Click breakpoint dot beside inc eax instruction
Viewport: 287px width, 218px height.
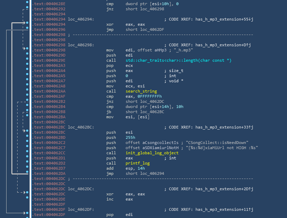(27, 199)
